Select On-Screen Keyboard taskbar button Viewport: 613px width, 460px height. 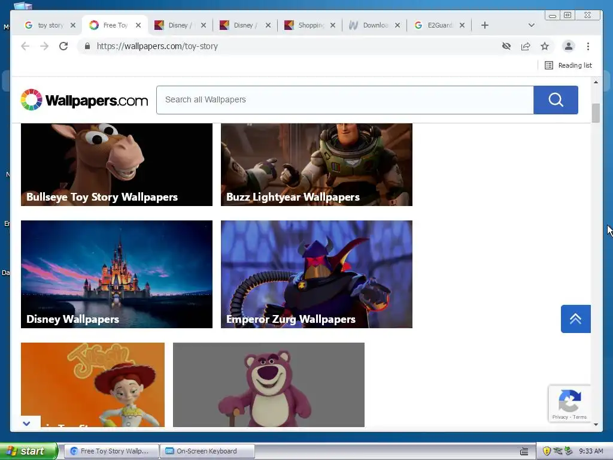pyautogui.click(x=207, y=451)
